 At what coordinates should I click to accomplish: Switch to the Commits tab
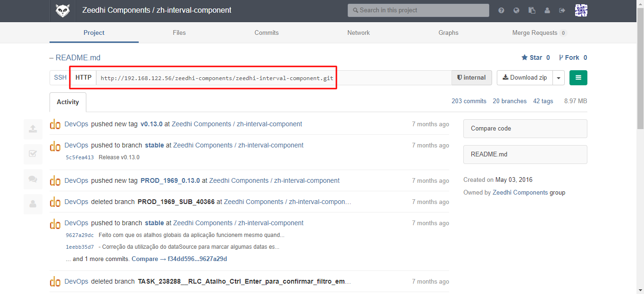[x=267, y=33]
